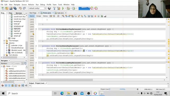
Task: Click the New Project toolbar icon
Action: [x=7, y=8]
